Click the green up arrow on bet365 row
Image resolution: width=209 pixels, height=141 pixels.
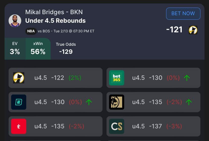coord(187,78)
